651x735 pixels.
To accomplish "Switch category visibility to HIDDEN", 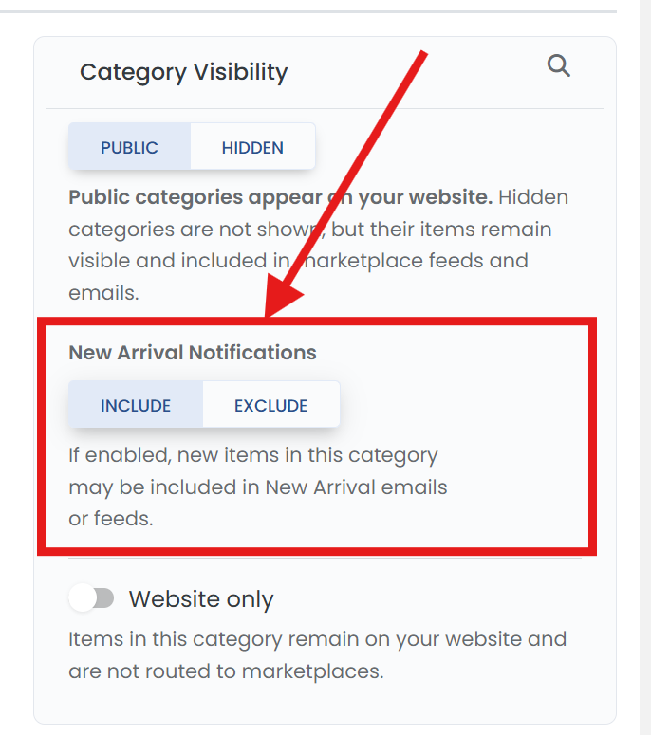I will pos(252,147).
